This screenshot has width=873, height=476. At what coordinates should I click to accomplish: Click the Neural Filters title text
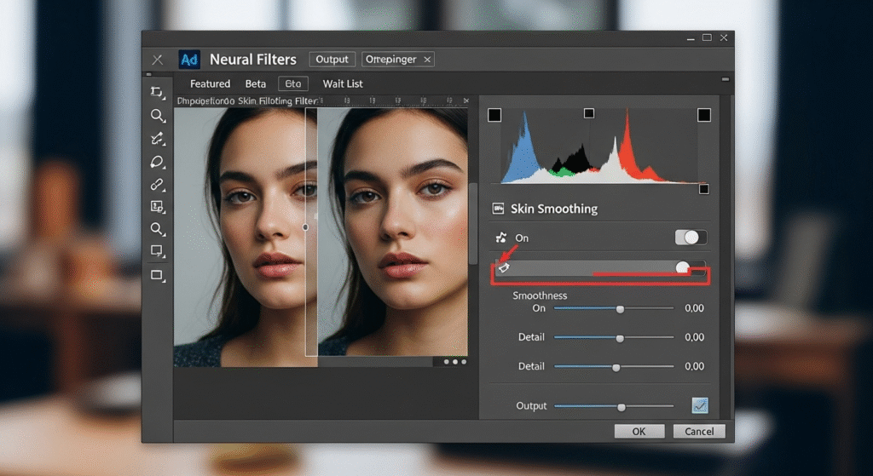click(x=252, y=60)
